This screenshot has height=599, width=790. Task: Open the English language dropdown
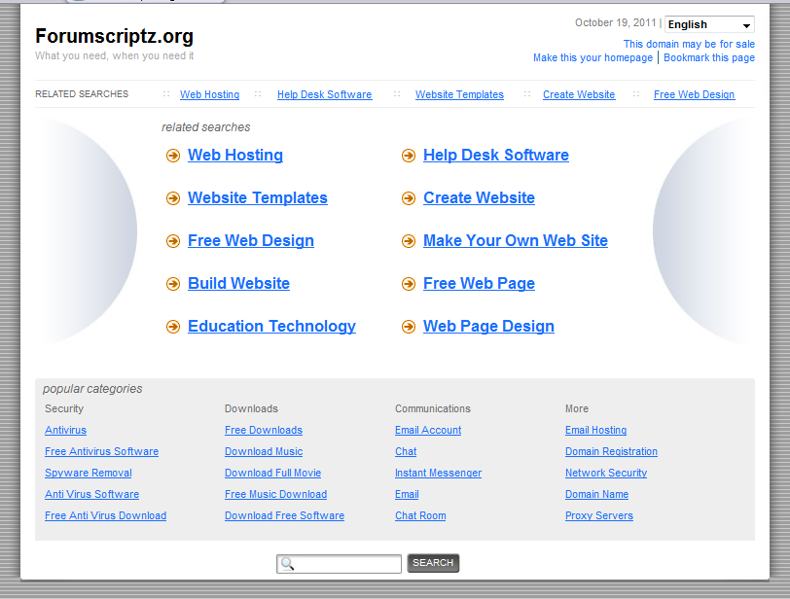(709, 24)
